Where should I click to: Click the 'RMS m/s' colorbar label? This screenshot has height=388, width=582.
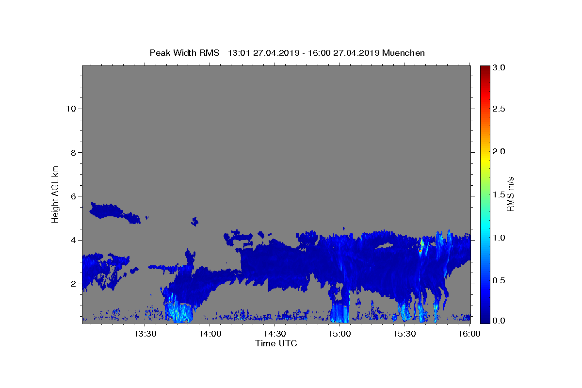coord(510,194)
